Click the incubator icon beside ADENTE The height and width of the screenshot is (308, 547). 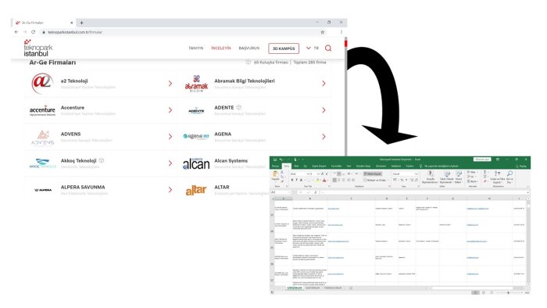coord(238,107)
